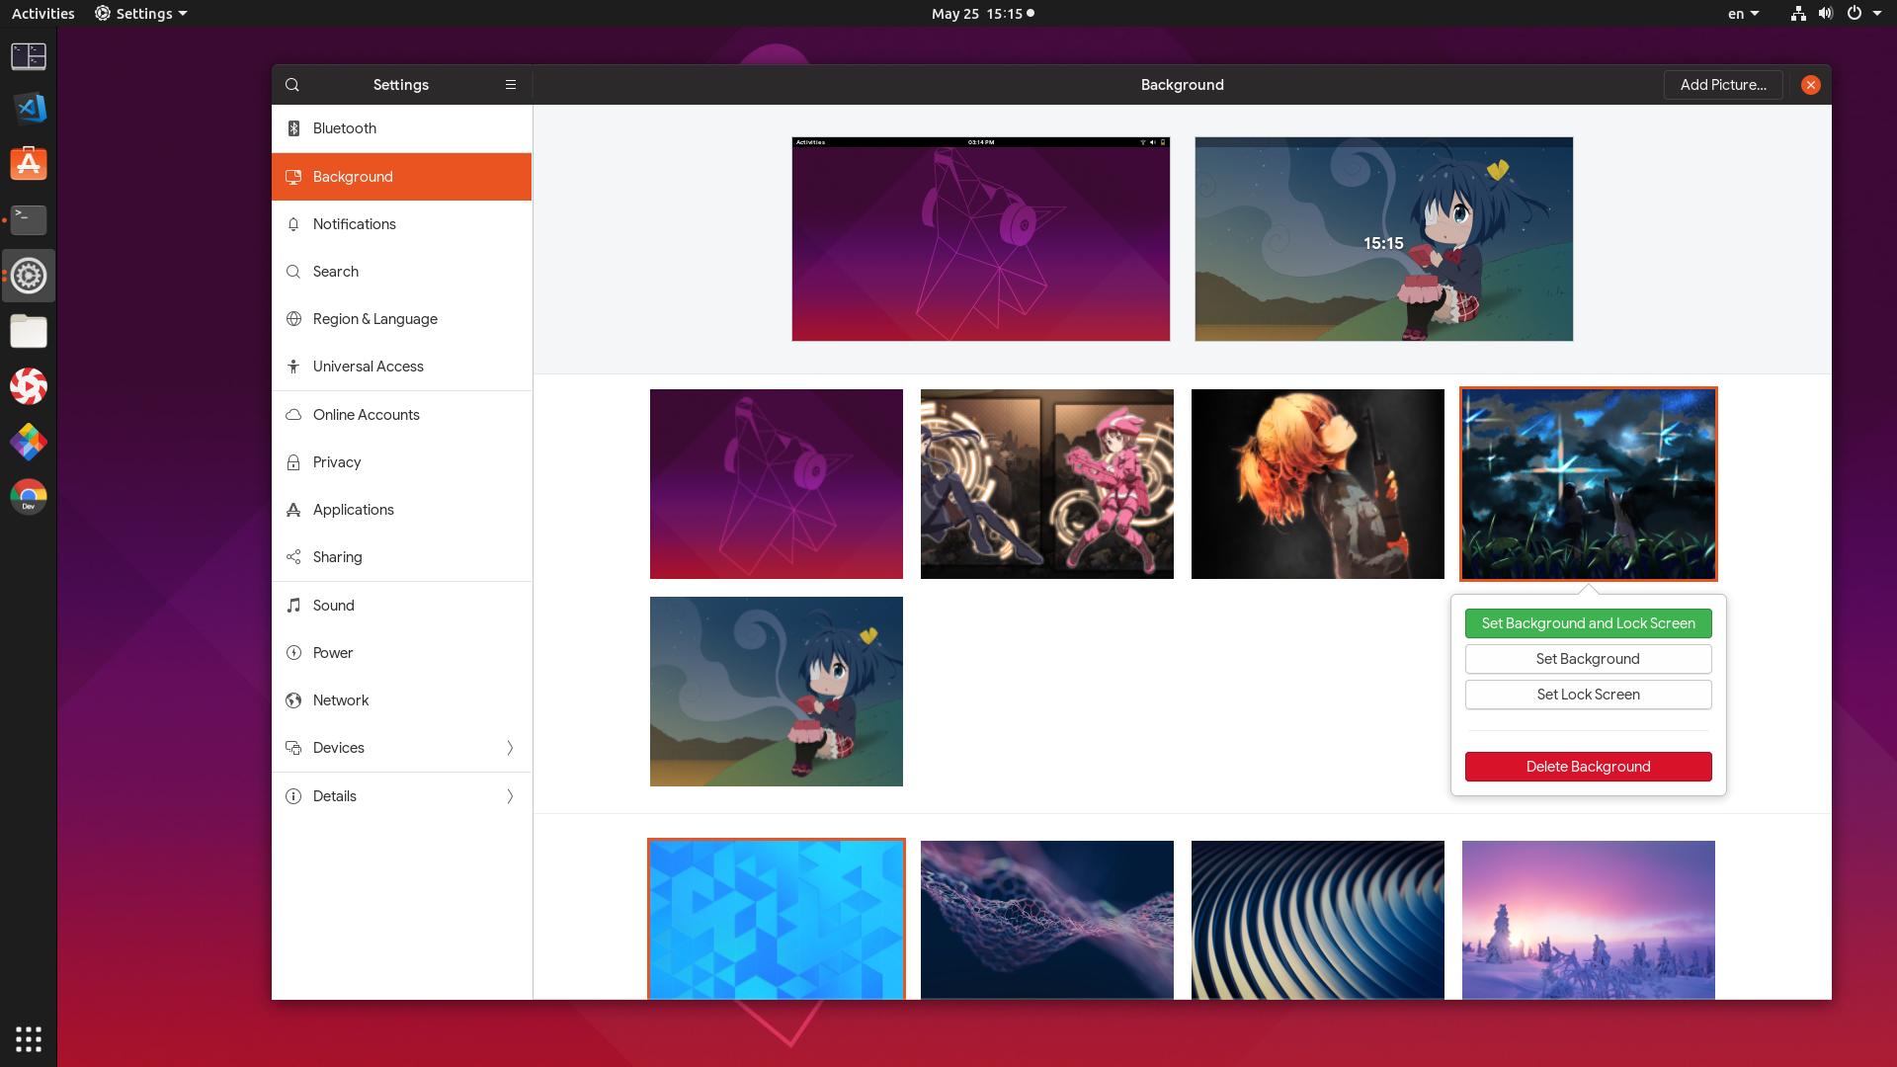Open the Activities overview
The height and width of the screenshot is (1067, 1897).
[42, 13]
